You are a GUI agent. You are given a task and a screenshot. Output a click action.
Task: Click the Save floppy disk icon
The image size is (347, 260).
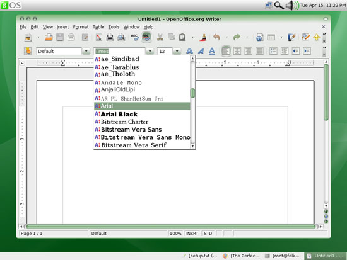click(x=60, y=37)
